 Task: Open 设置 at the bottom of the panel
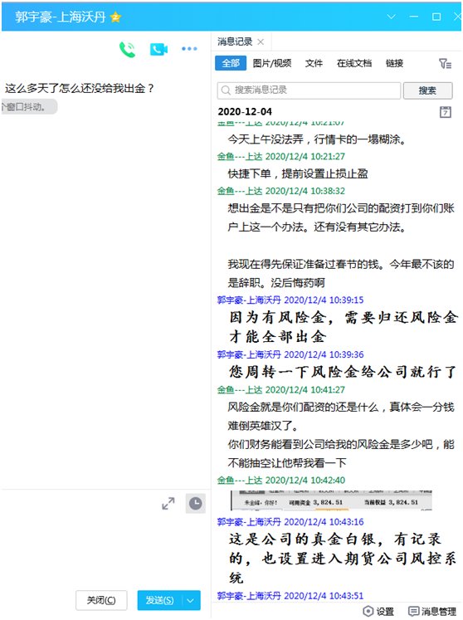[379, 612]
